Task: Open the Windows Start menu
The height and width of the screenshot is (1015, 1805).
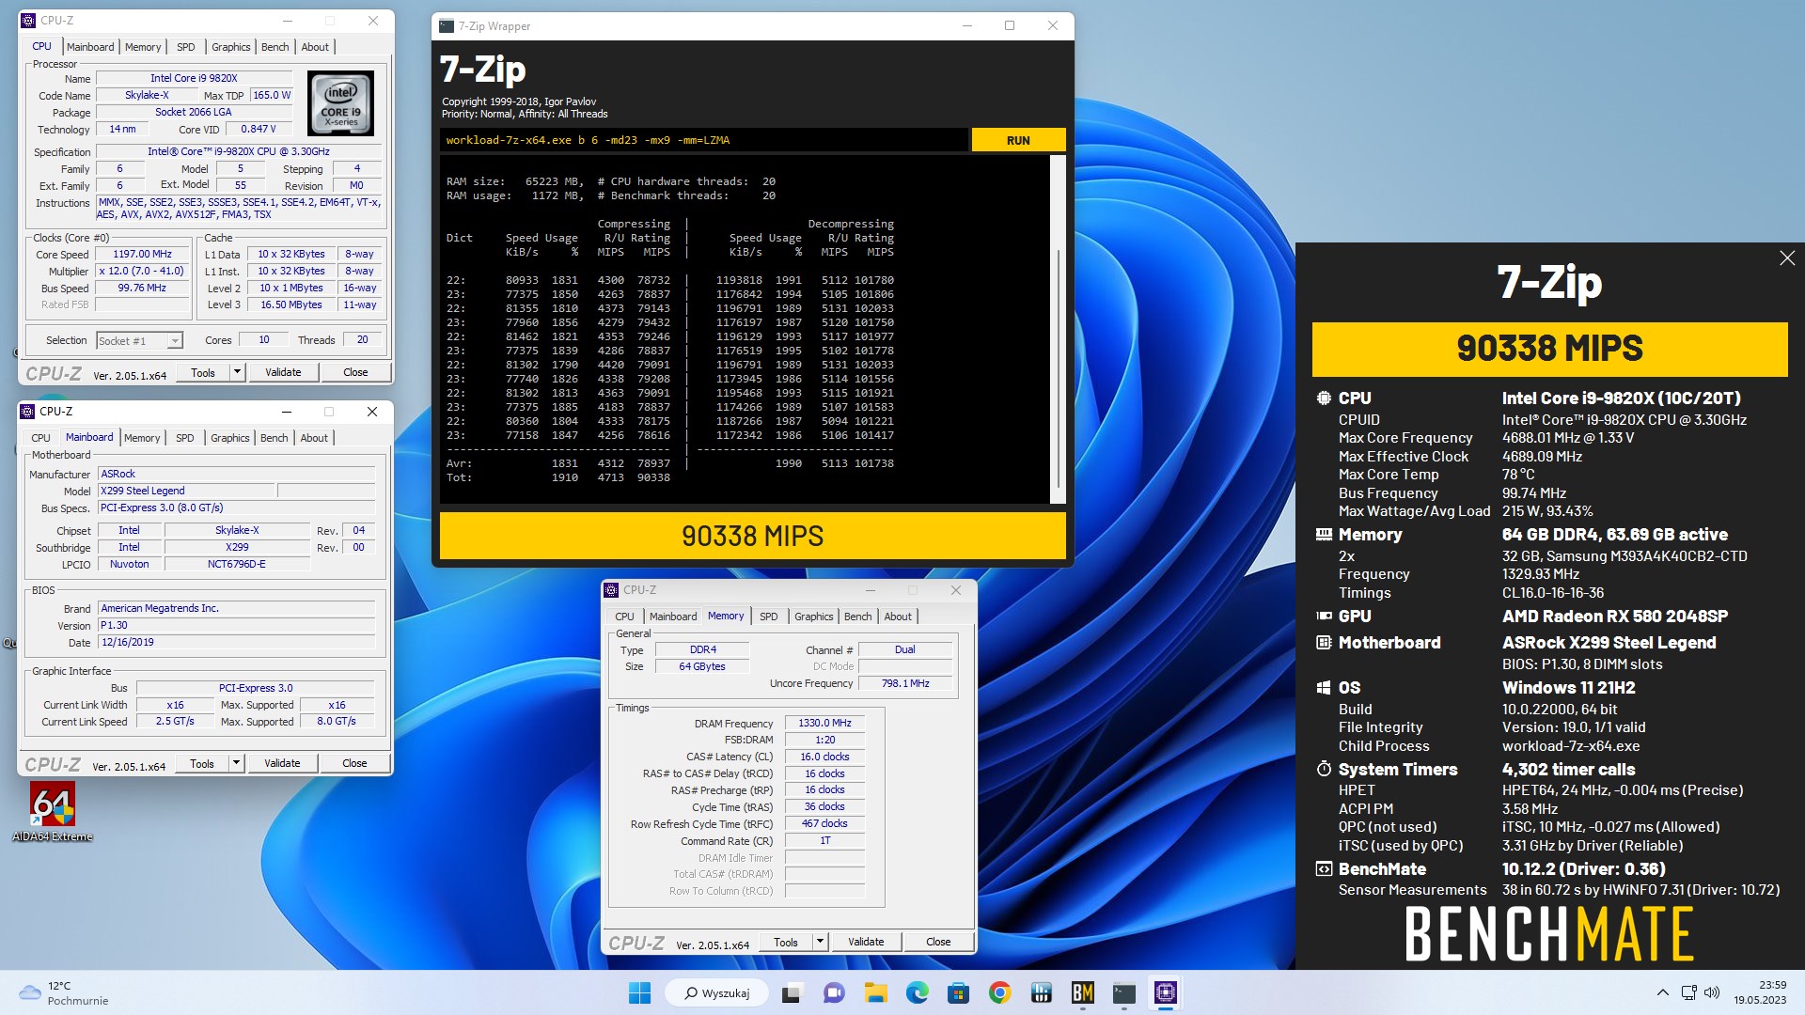Action: click(639, 992)
